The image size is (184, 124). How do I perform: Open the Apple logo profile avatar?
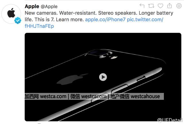click(11, 14)
